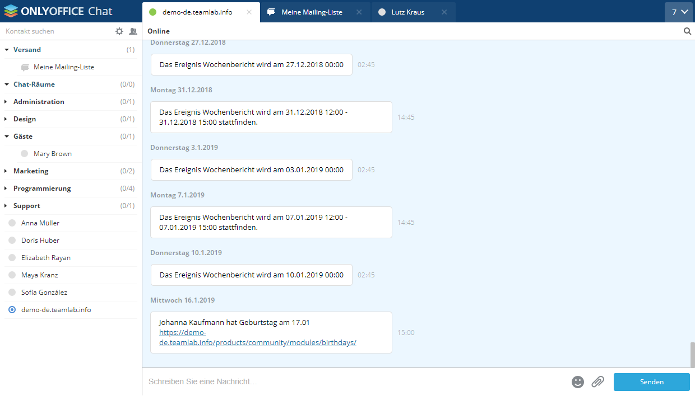This screenshot has width=695, height=396.
Task: Open the emoji smiley picker
Action: [577, 382]
